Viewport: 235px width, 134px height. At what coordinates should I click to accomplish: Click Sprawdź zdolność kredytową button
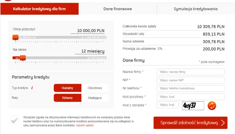tap(191, 123)
